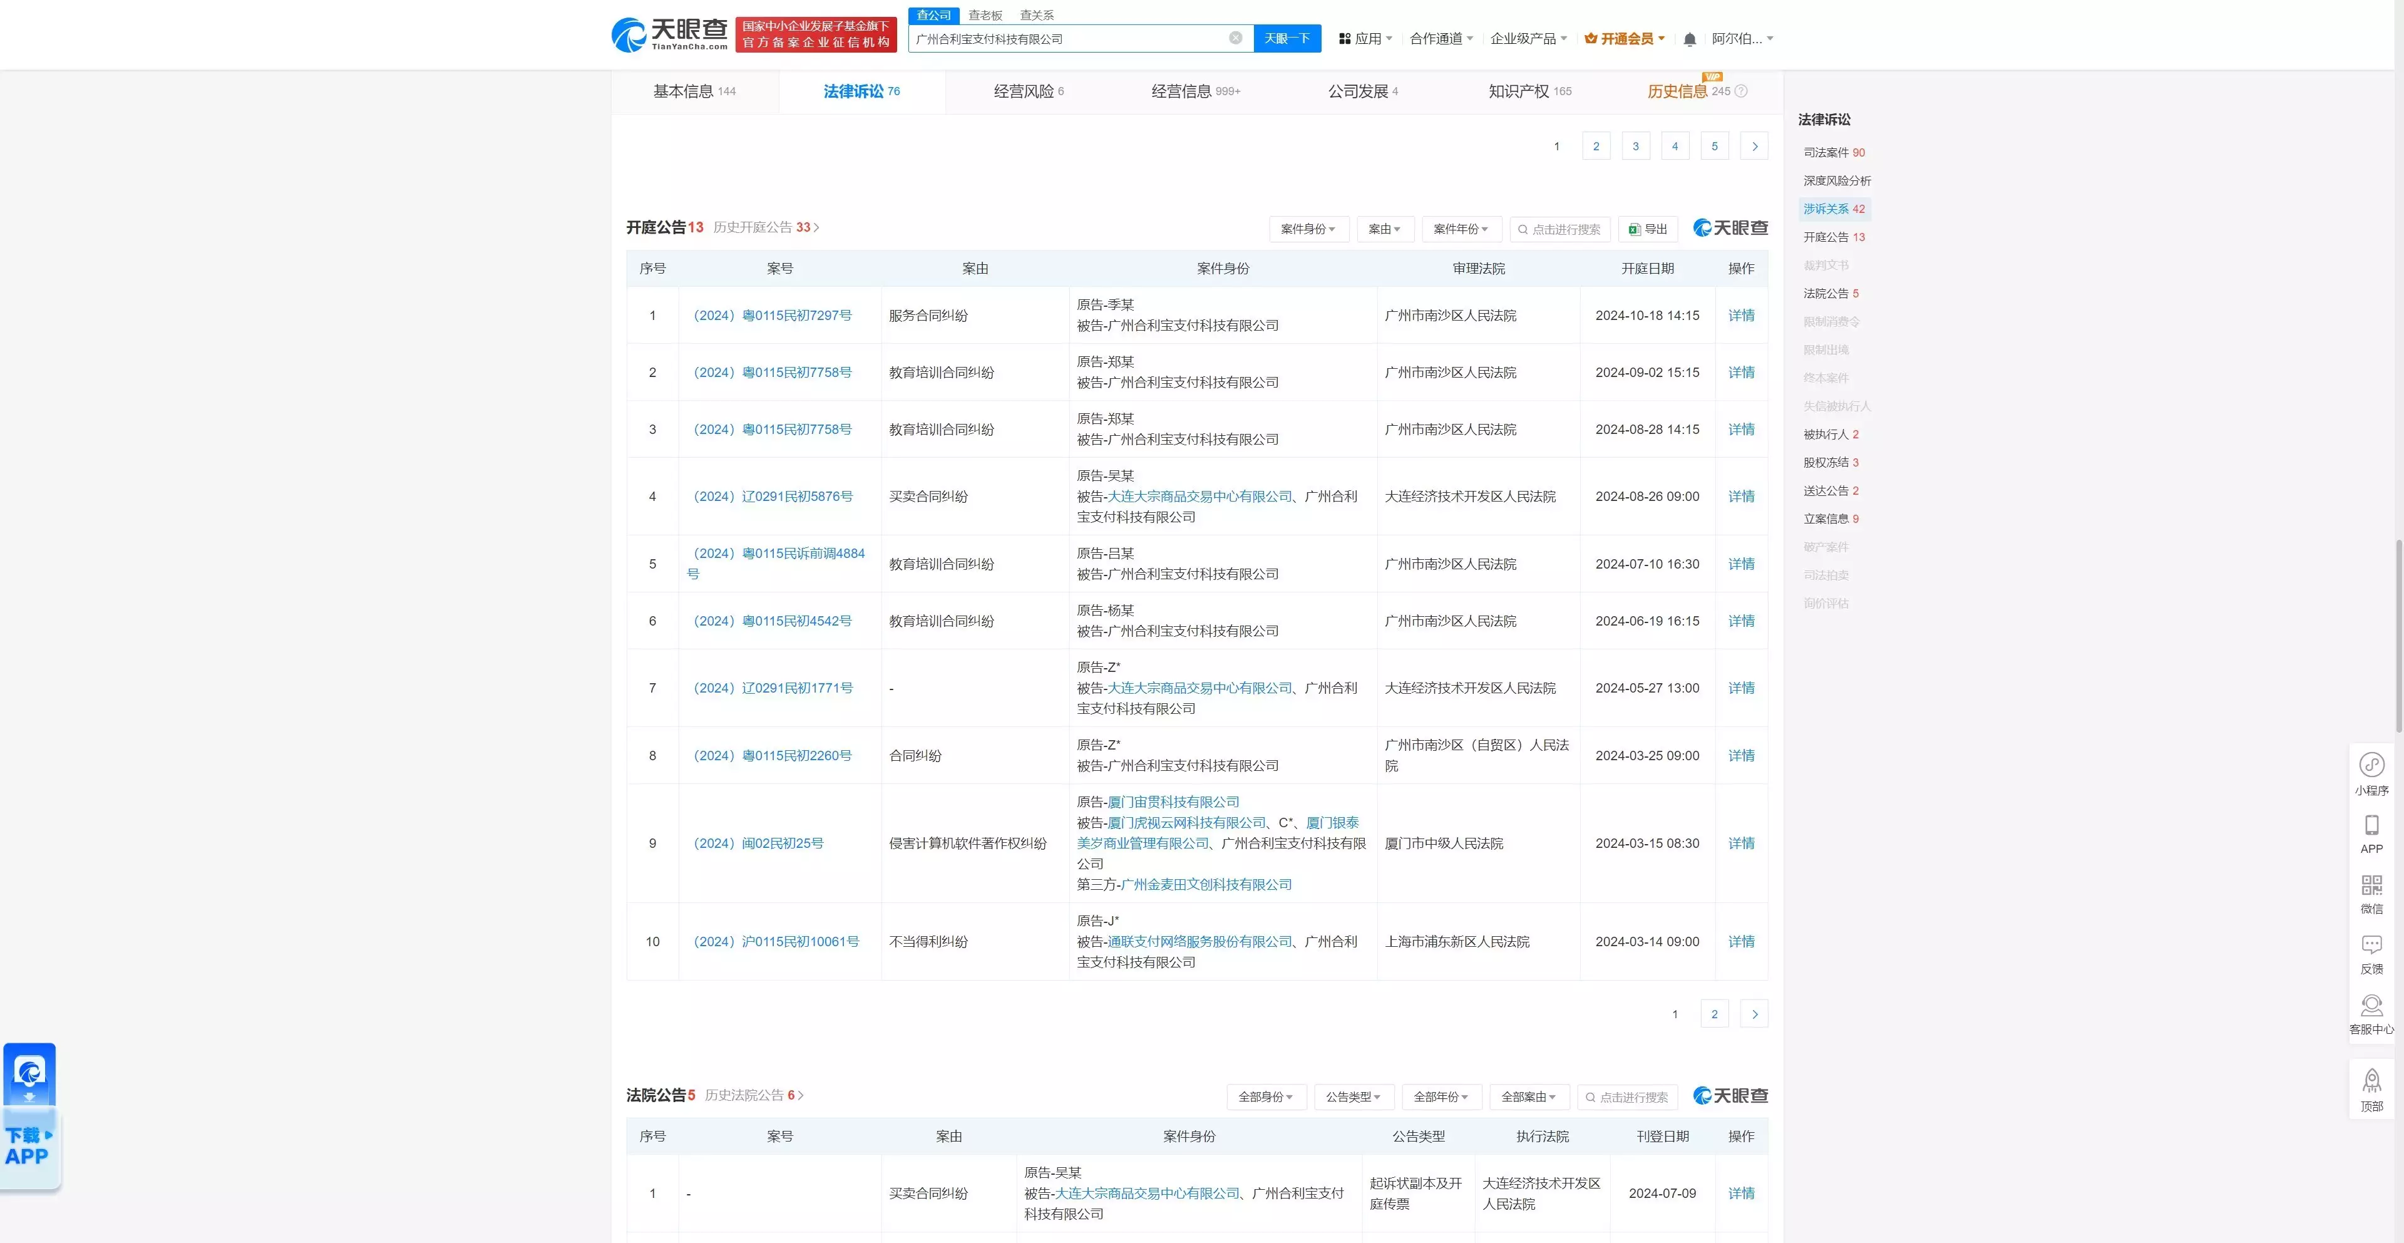Go to page 2 of 开庭公告
The image size is (2404, 1243).
[x=1714, y=1014]
